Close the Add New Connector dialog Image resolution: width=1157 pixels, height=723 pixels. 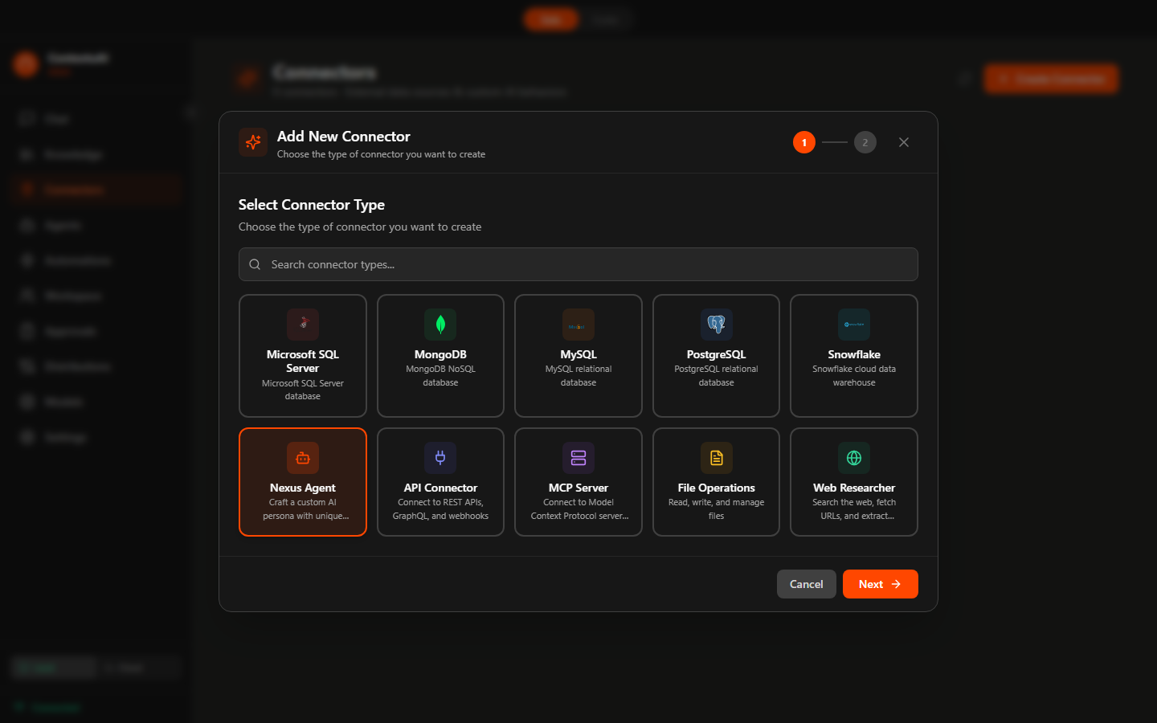904,142
